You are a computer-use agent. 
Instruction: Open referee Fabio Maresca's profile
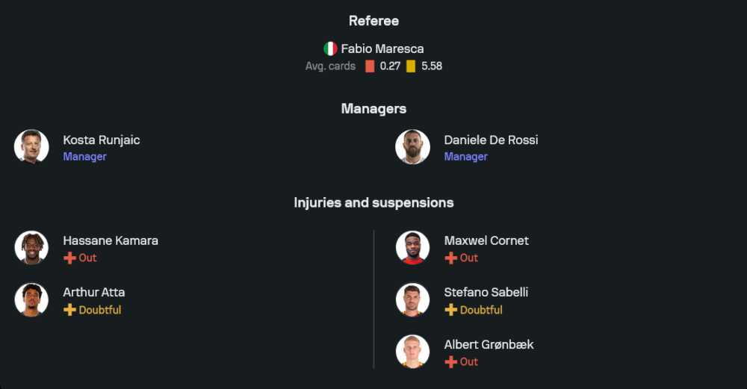click(382, 49)
